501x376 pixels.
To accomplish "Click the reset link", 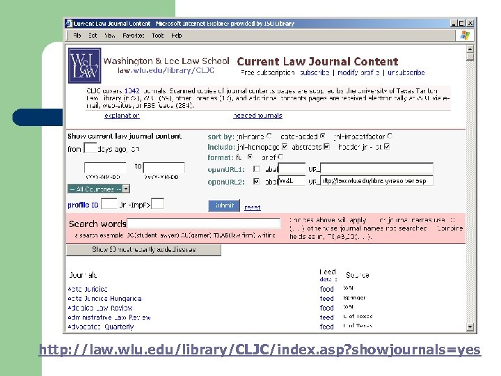I will [252, 207].
